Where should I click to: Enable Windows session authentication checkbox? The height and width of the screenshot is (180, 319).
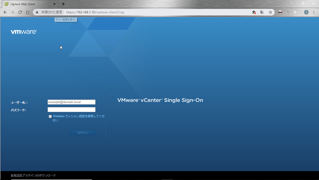(x=50, y=116)
